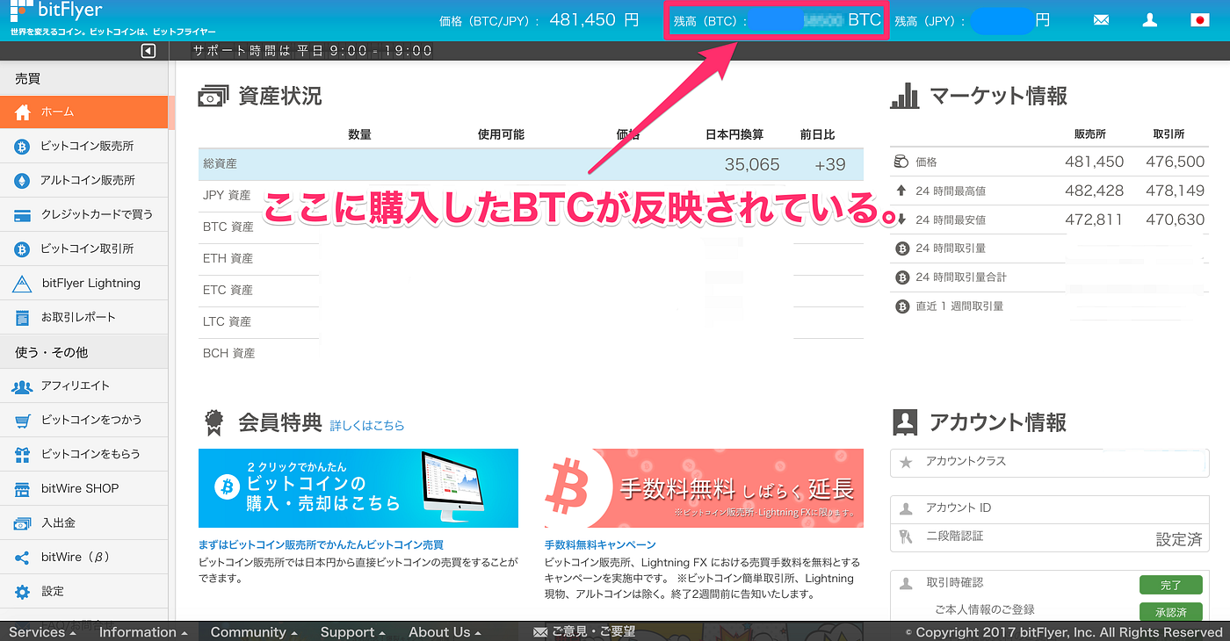Click the BTC 資産 row label
Viewport: 1230px width, 641px height.
click(x=228, y=227)
